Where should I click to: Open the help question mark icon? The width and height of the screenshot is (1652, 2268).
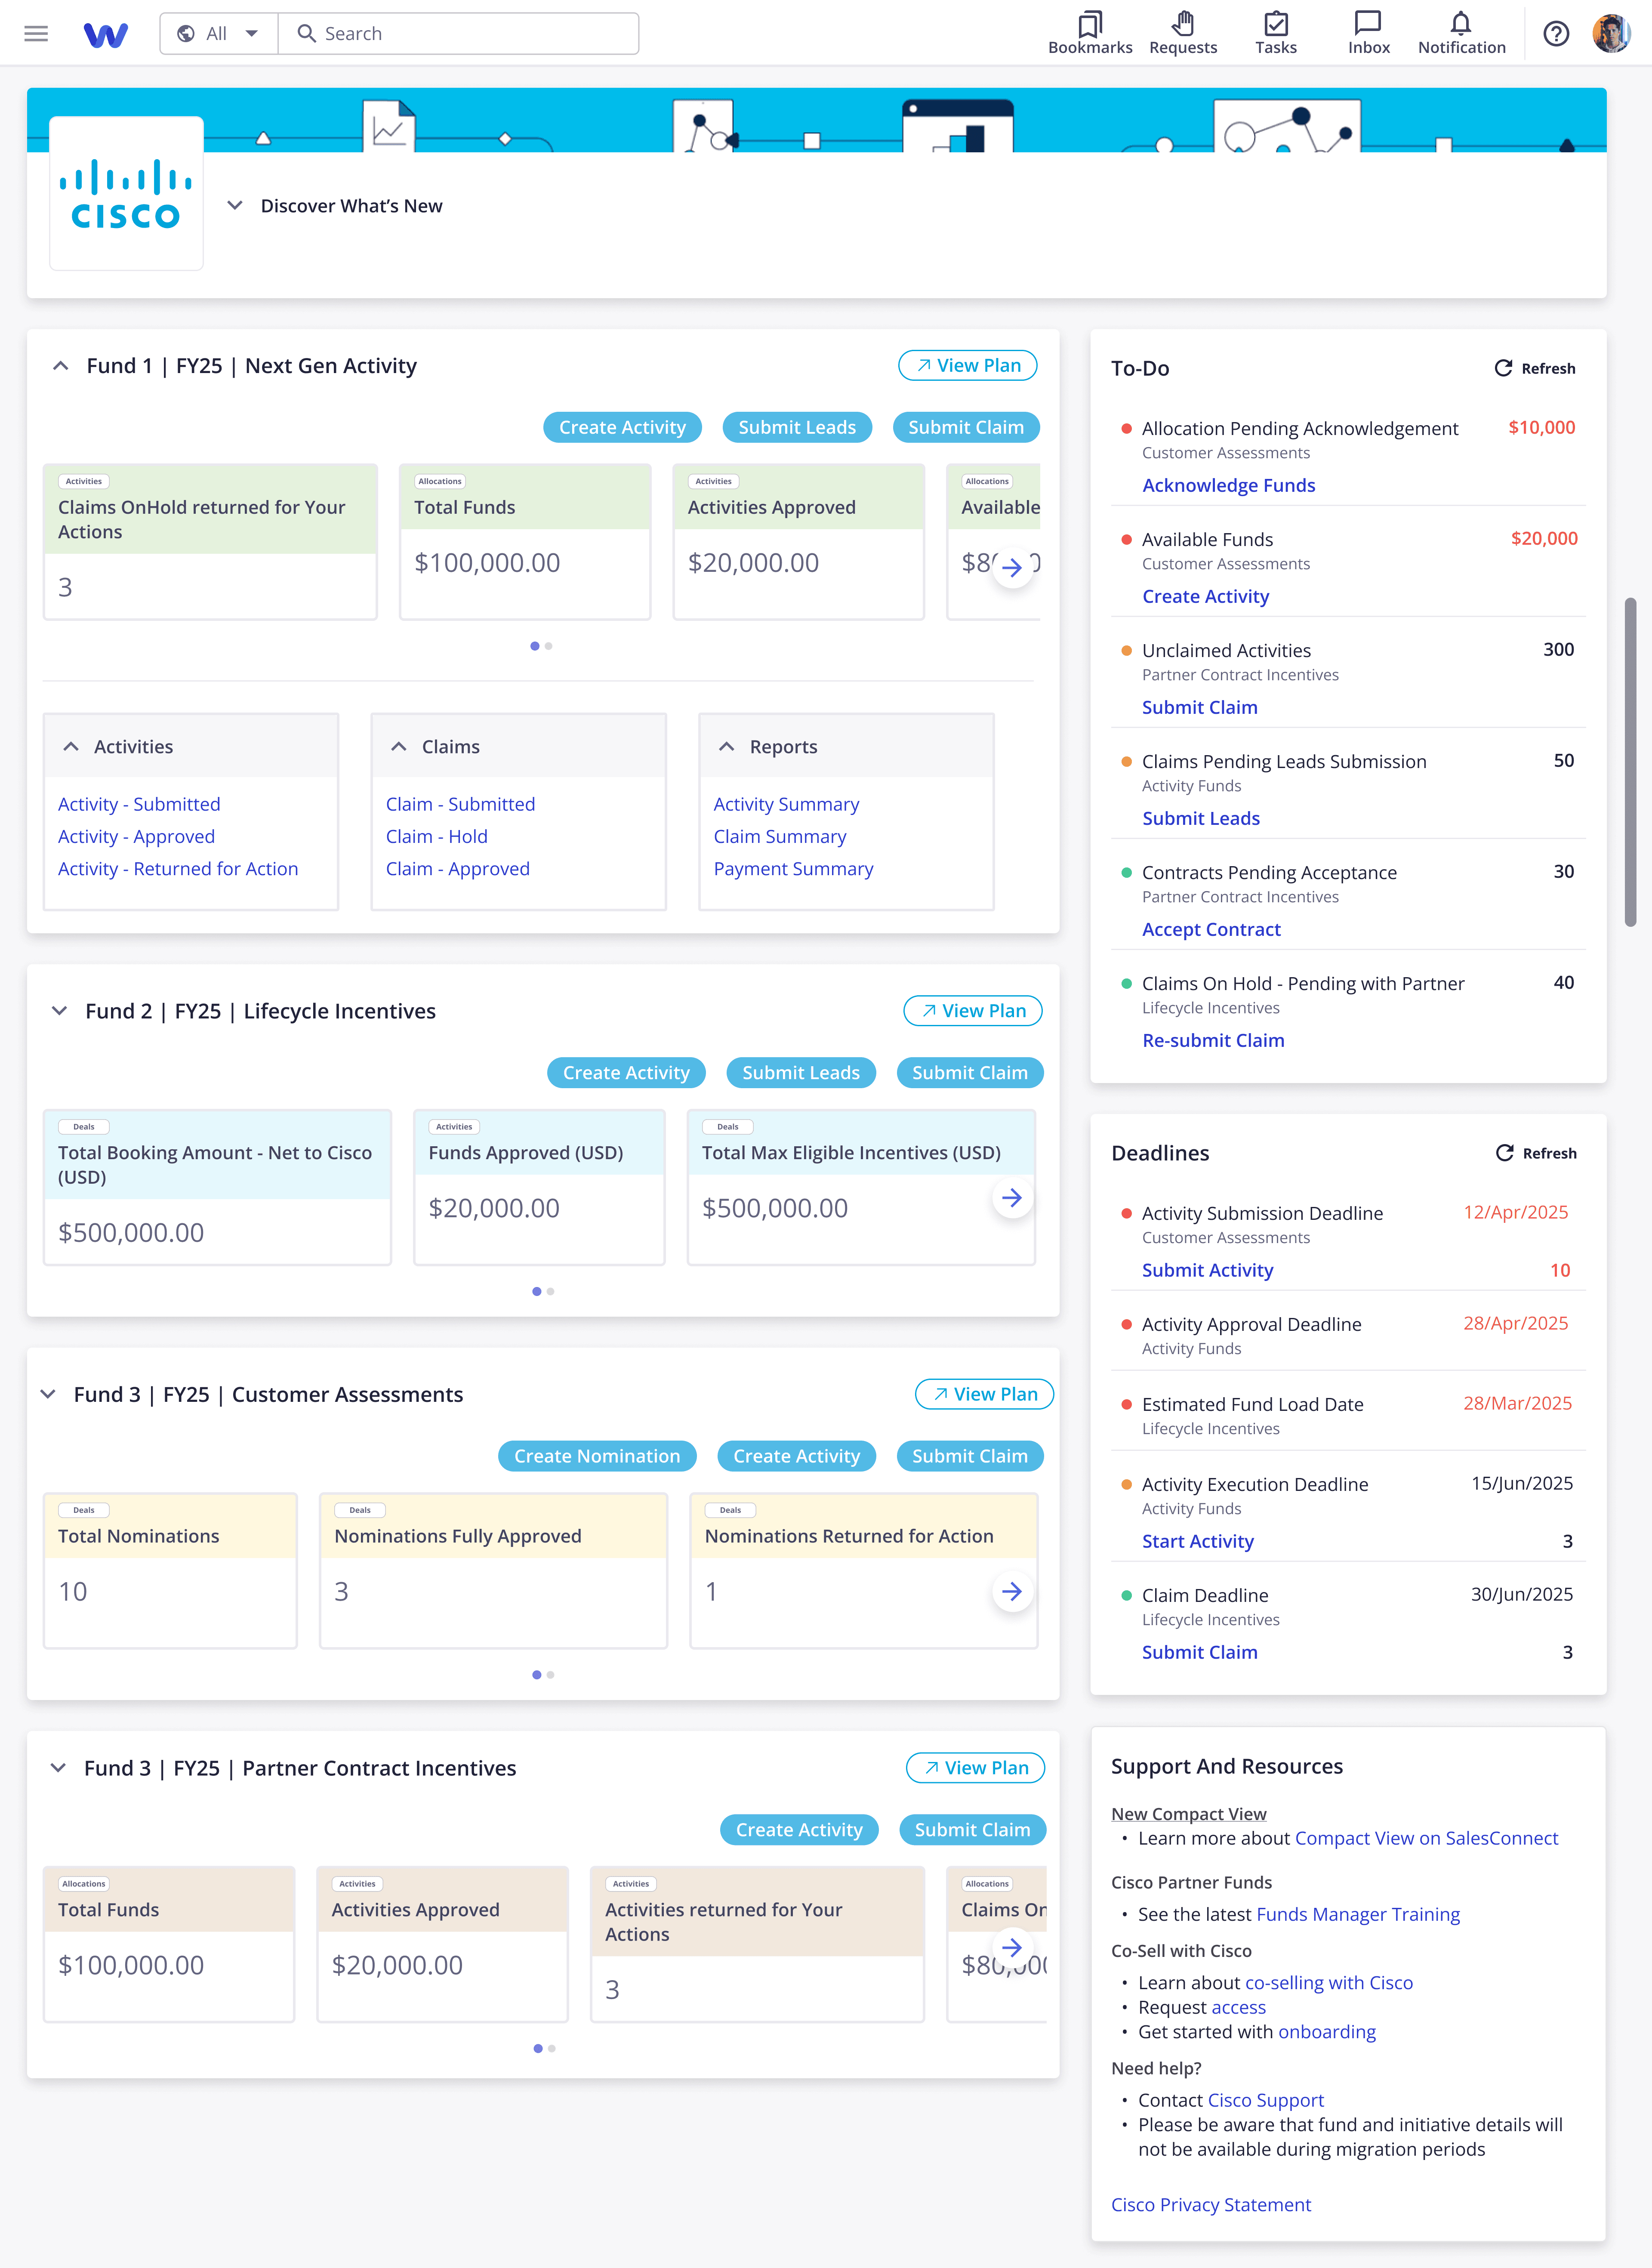pyautogui.click(x=1555, y=34)
